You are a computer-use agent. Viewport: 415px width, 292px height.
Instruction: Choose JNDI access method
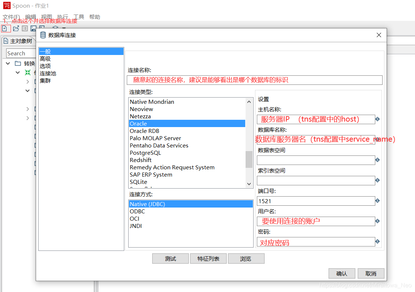[x=191, y=226]
